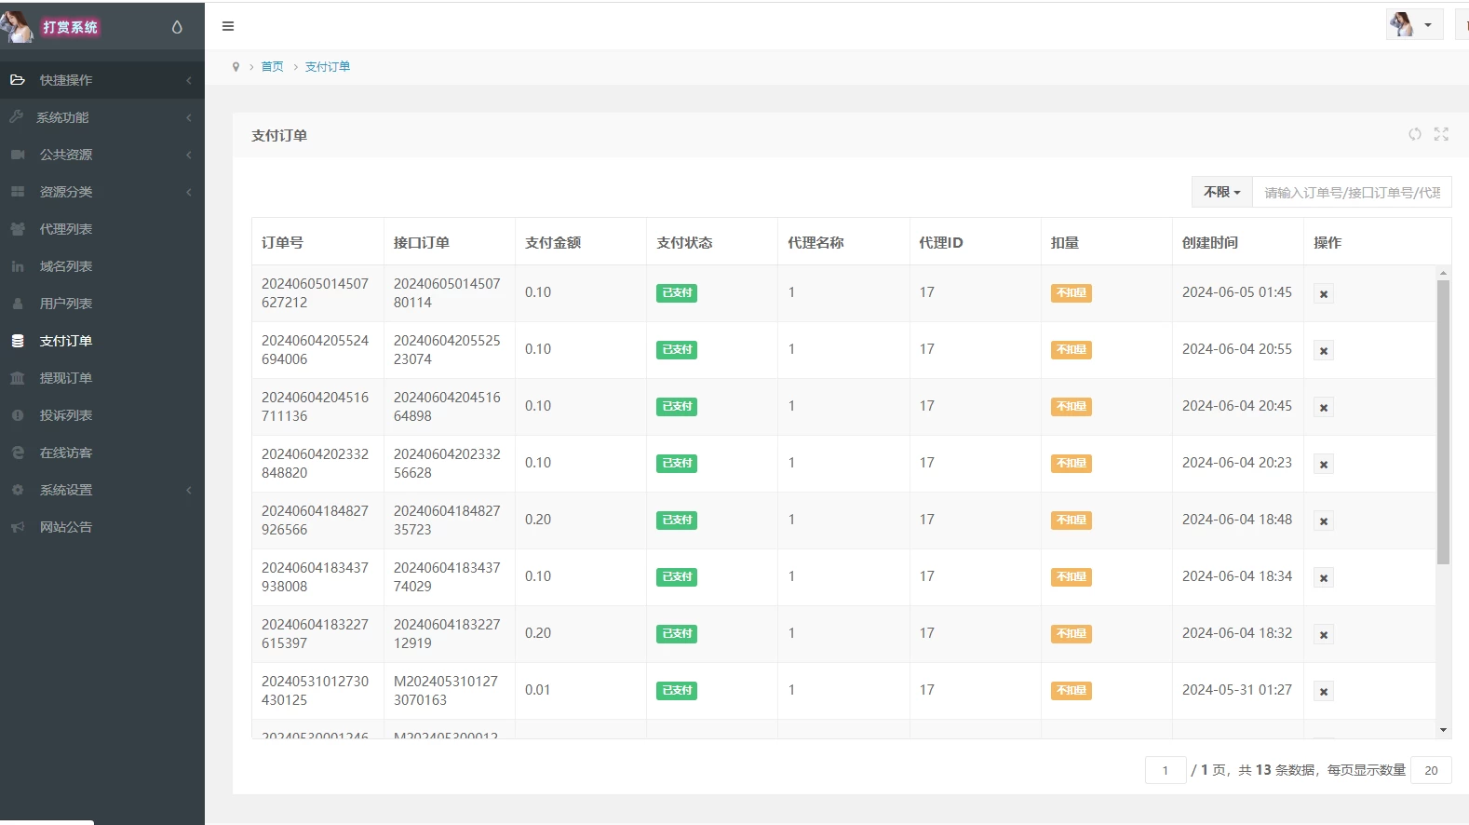Open 代理列表 in the sidebar
Screen dimensions: 1469x825
tap(65, 229)
